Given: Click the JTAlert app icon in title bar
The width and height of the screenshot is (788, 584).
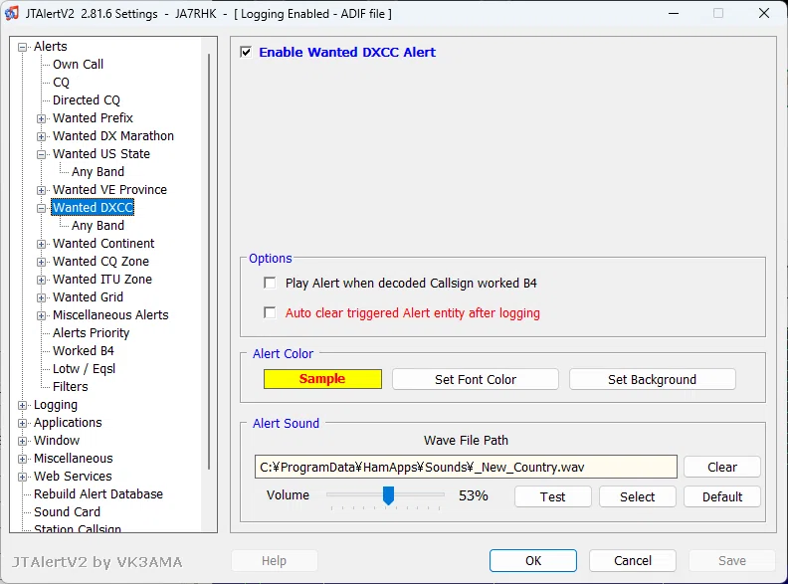Looking at the screenshot, I should coord(12,13).
